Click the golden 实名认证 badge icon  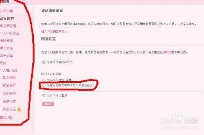[19, 109]
